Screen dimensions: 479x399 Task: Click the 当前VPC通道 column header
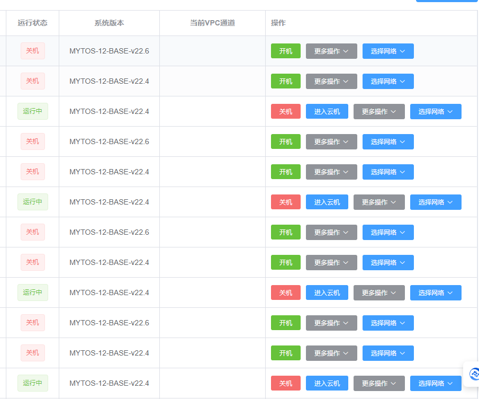click(212, 23)
